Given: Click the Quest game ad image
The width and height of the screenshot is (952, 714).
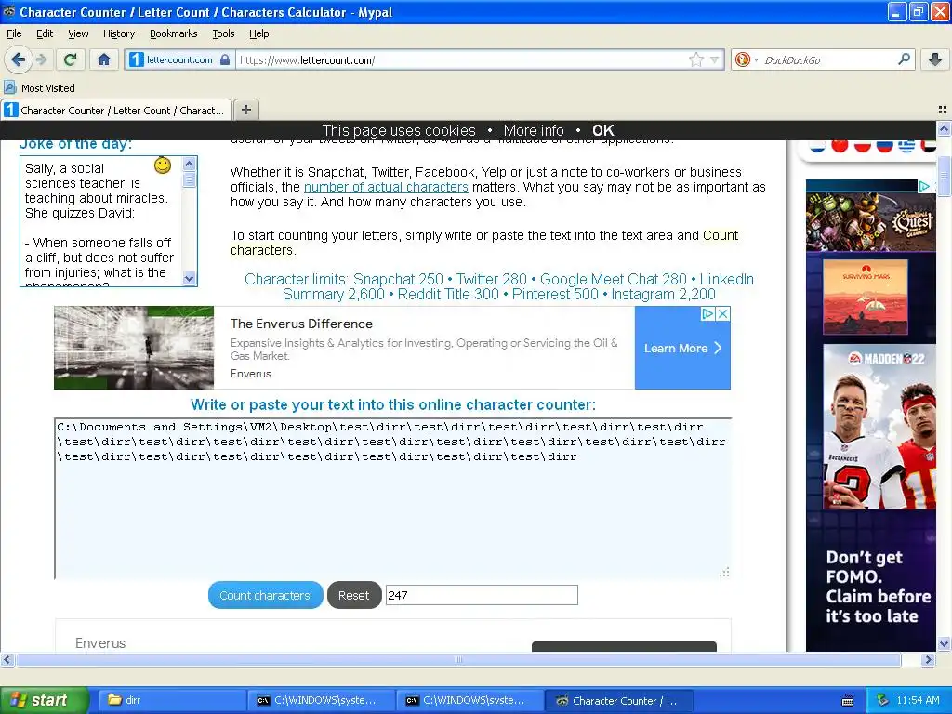Looking at the screenshot, I should [870, 221].
